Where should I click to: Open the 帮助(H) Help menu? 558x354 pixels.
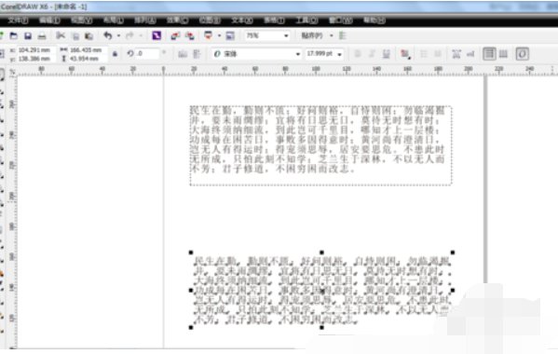[x=374, y=20]
